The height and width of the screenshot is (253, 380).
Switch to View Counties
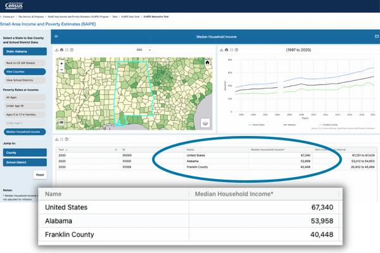pyautogui.click(x=23, y=72)
